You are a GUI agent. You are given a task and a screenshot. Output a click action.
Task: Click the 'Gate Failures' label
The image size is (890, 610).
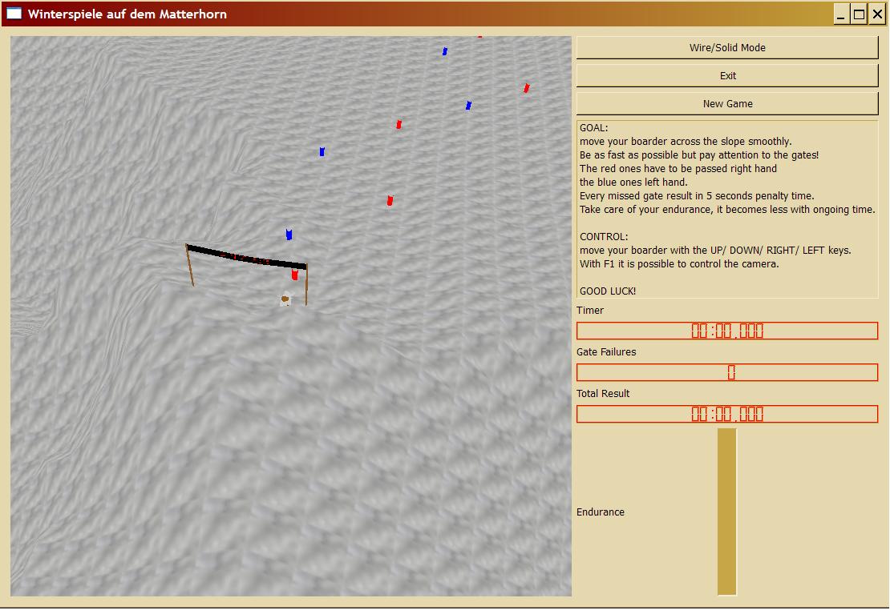[606, 352]
